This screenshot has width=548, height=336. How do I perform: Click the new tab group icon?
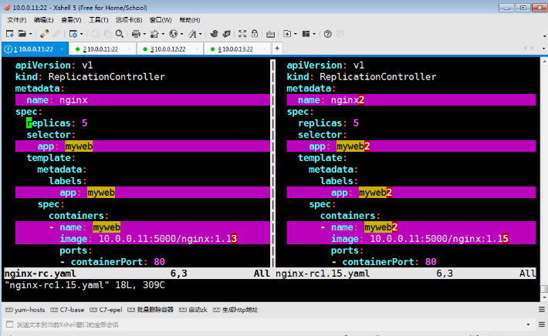click(287, 34)
